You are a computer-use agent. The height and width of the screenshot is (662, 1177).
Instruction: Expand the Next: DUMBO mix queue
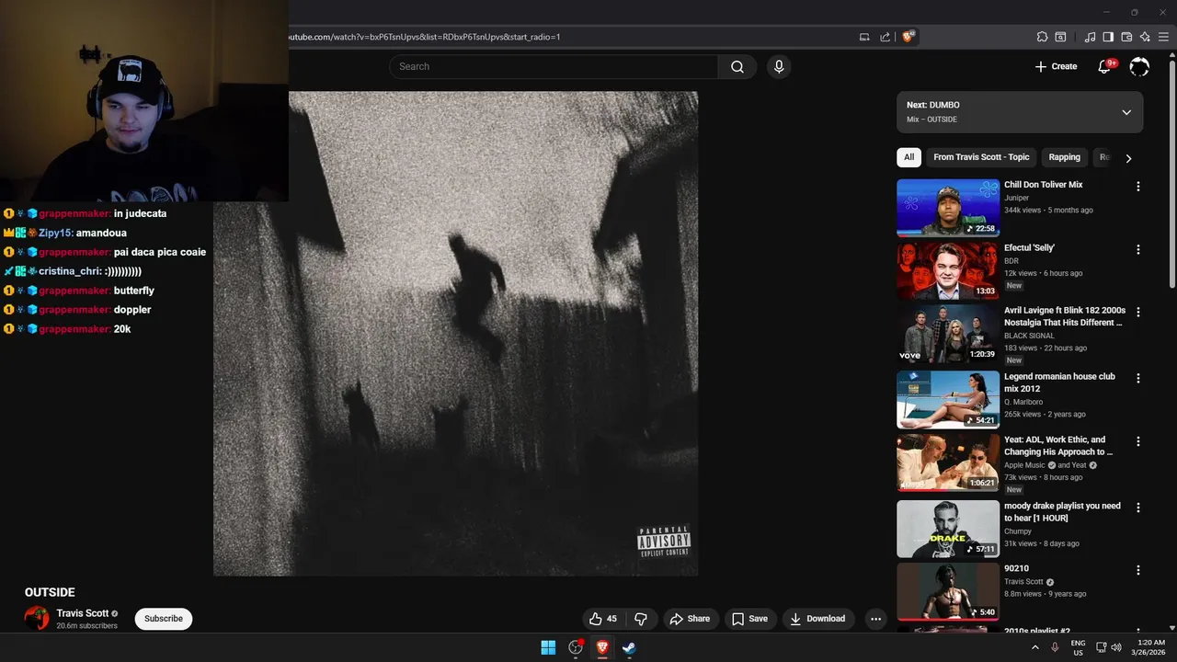(1126, 112)
